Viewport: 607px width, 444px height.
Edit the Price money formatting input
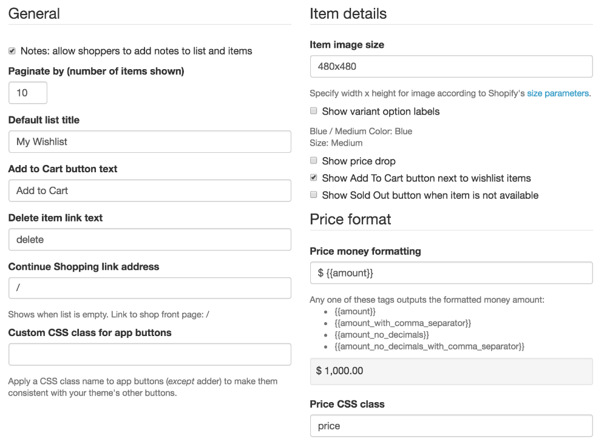click(451, 273)
